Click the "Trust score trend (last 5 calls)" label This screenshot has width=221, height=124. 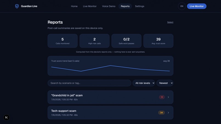click(x=65, y=61)
